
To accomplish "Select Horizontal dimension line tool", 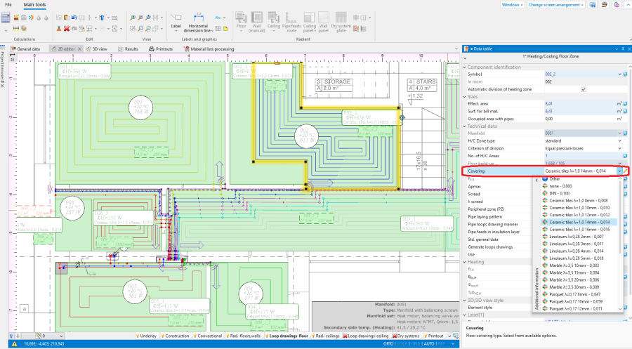I will point(198,22).
